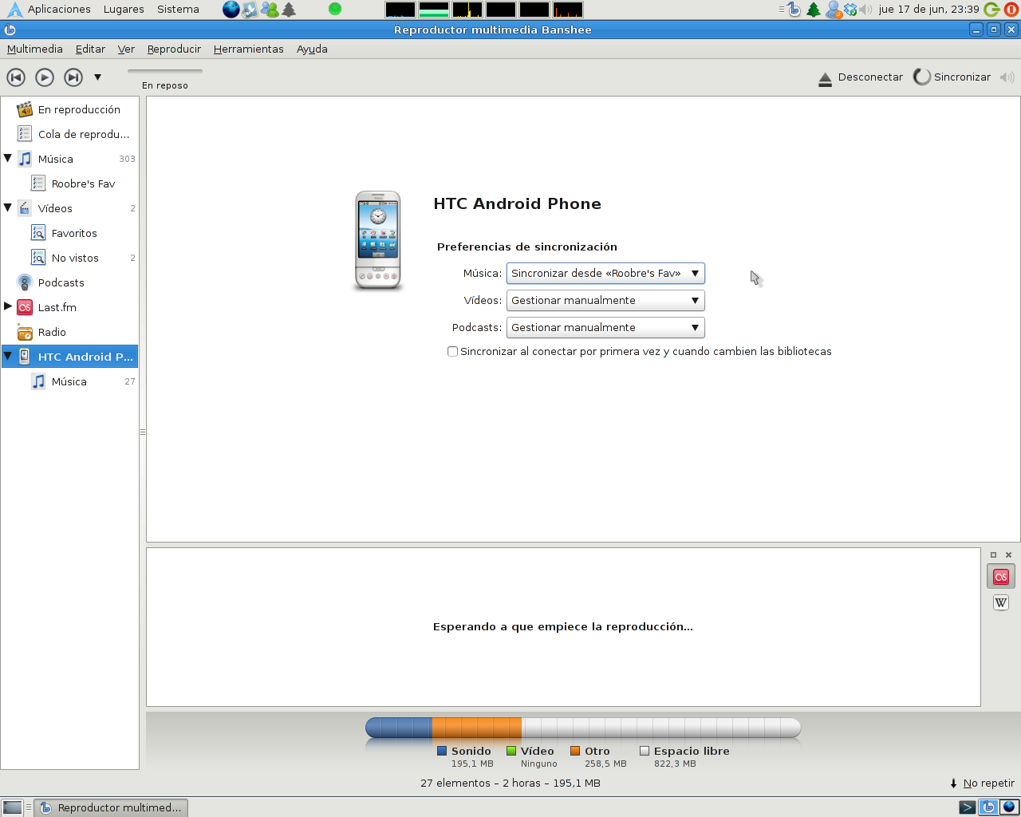The image size is (1021, 817).
Task: Click the Sincronizar button
Action: point(952,77)
